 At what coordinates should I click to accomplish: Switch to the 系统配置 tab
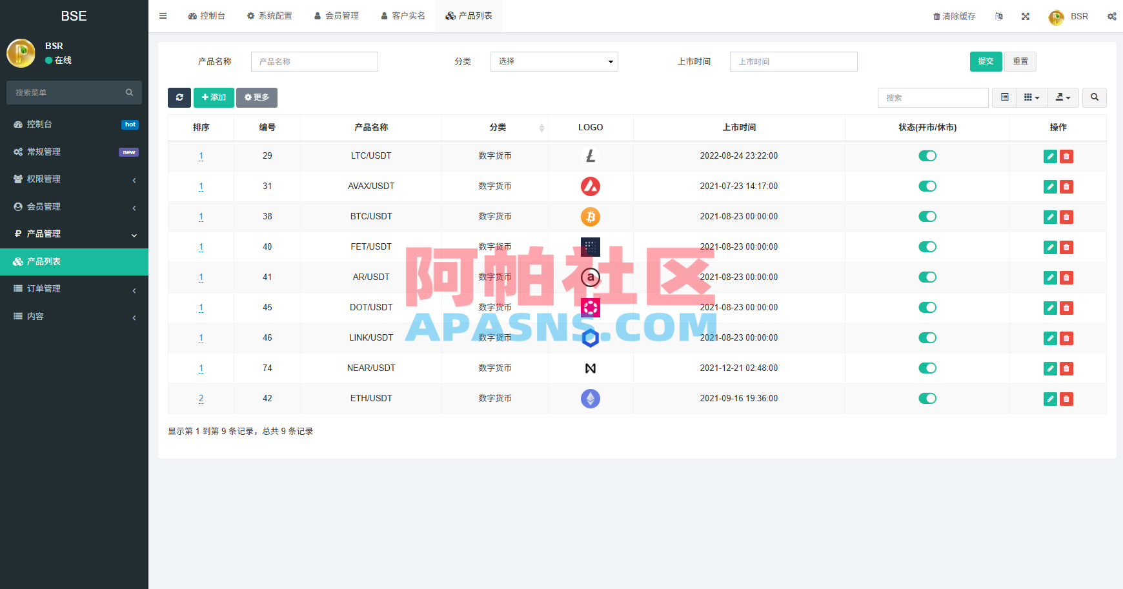click(x=270, y=16)
